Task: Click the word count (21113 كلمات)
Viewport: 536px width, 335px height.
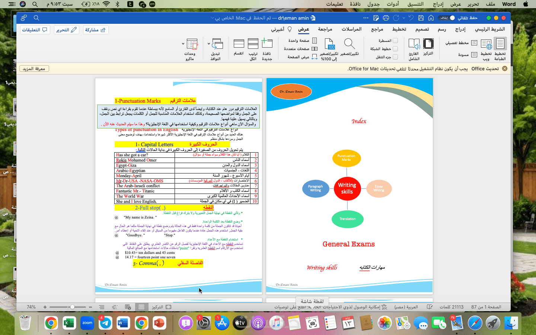Action: (451, 307)
